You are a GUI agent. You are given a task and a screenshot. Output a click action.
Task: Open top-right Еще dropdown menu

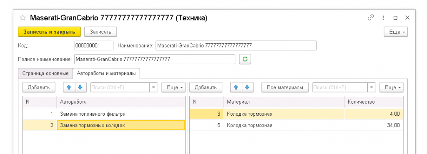(396, 32)
